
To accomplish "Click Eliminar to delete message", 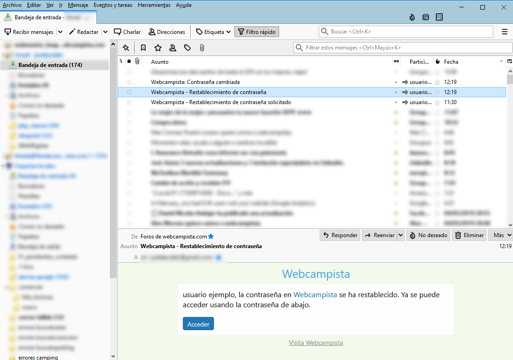I will point(469,235).
